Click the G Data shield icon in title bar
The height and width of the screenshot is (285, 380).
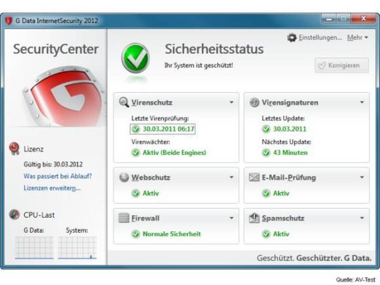(9, 20)
